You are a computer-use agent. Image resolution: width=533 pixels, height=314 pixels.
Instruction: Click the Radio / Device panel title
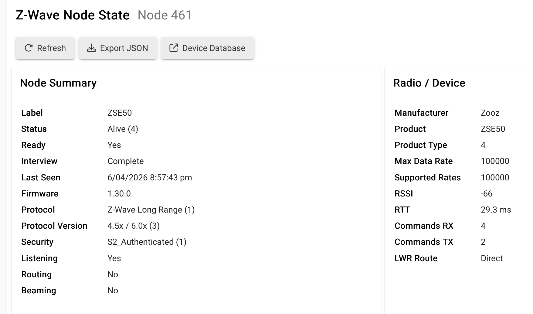[x=429, y=83]
